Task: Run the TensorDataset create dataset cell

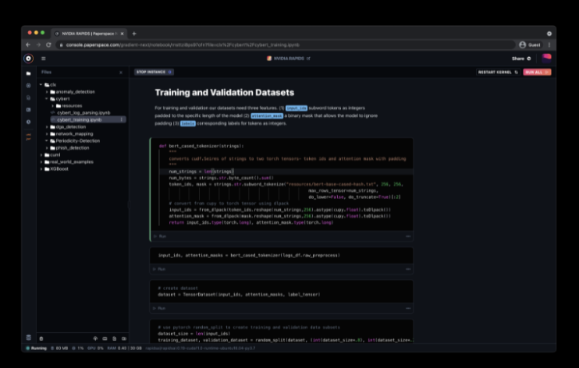Action: (159, 308)
